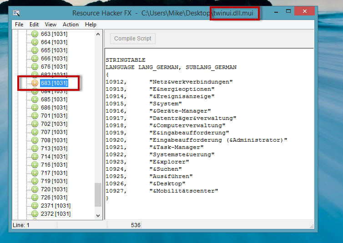The image size is (343, 243).
Task: Click the green icon beside 702 [1031]
Action: [35, 124]
